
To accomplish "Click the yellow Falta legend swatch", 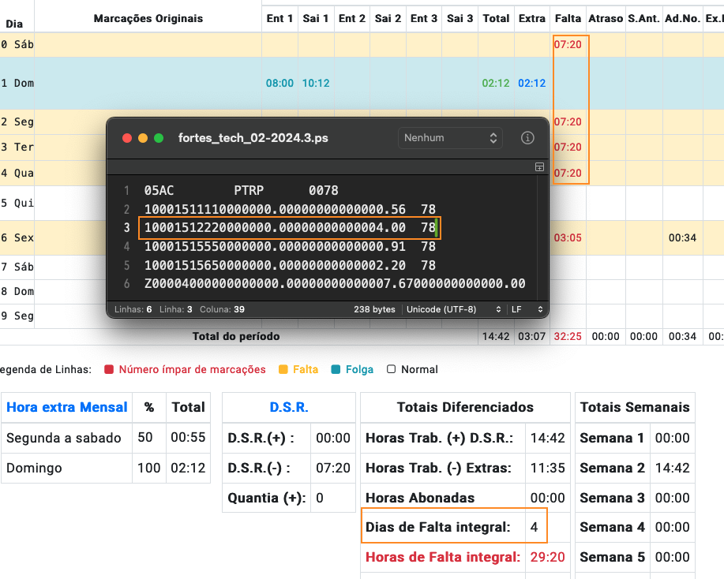I will point(283,369).
